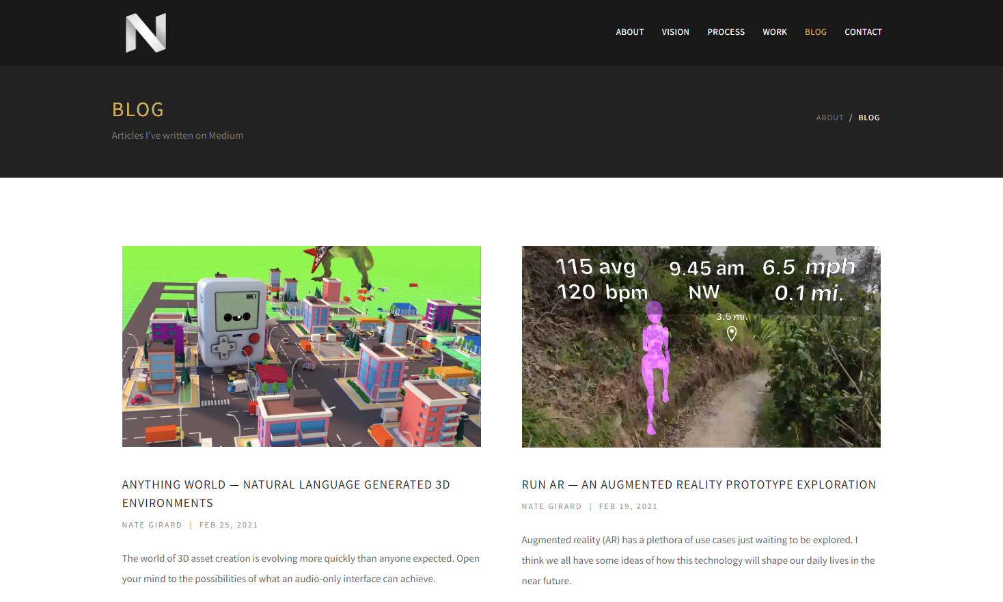Select the FEB 19, 2021 date link
The height and width of the screenshot is (602, 1003).
pos(628,506)
